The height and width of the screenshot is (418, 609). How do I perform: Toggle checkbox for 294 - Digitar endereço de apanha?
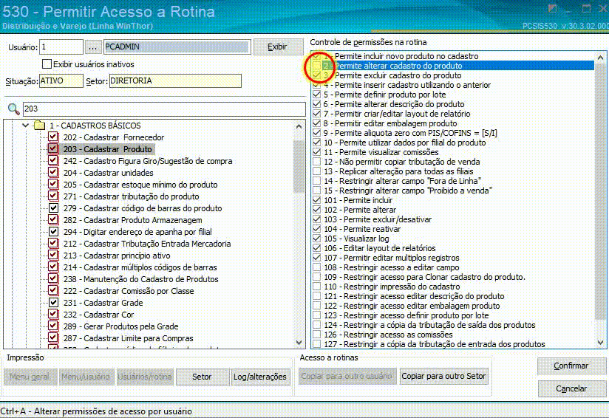coord(53,232)
